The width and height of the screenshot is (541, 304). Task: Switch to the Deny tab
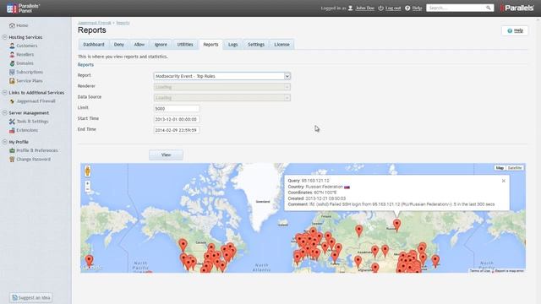[118, 45]
